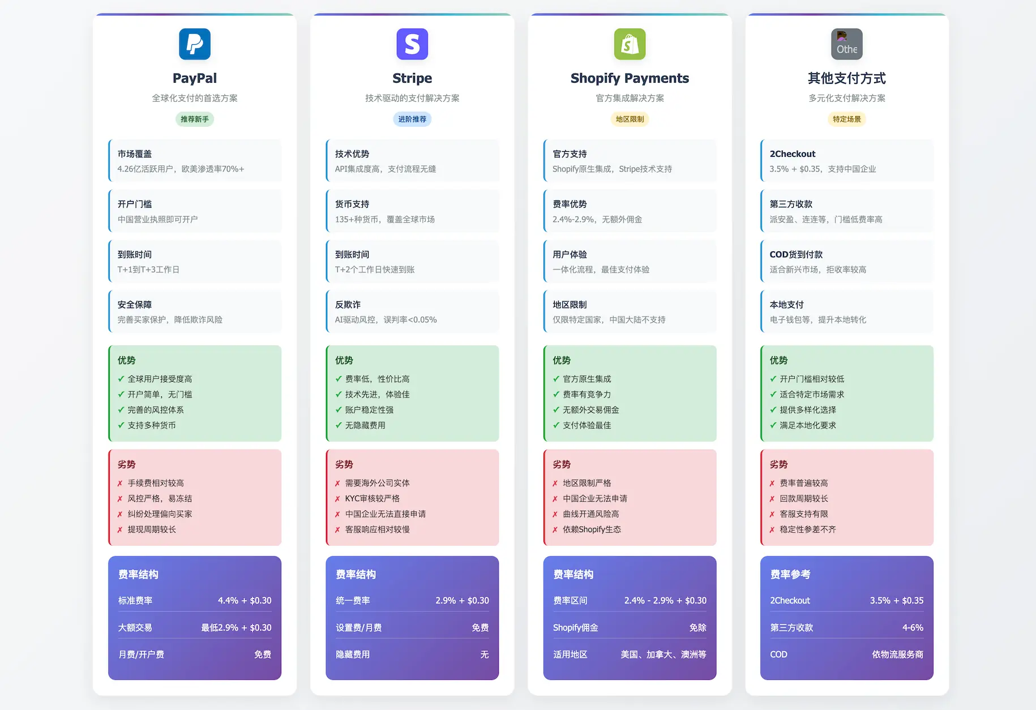This screenshot has width=1036, height=710.
Task: Click the cross beside 手续费相对较高
Action: [120, 484]
